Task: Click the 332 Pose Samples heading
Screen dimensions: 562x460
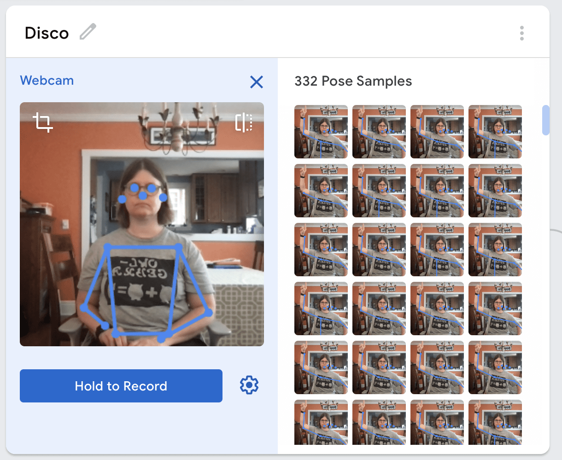Action: coord(353,82)
